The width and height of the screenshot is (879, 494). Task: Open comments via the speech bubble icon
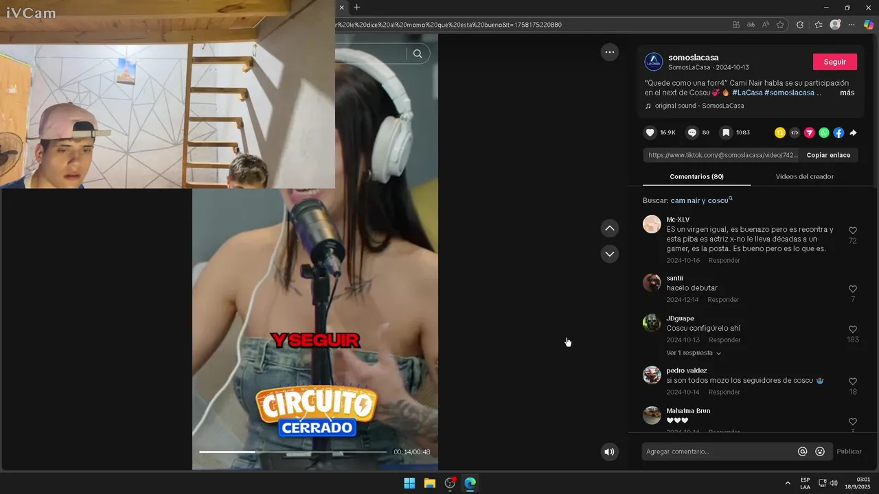tap(692, 132)
